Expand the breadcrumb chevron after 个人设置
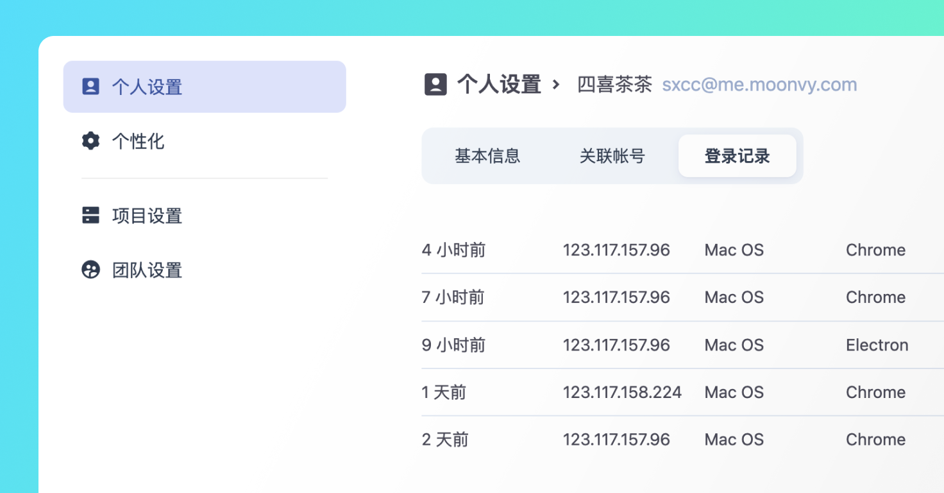The image size is (944, 493). click(557, 85)
